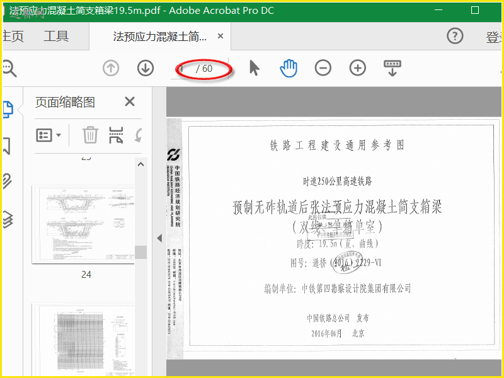The image size is (504, 378).
Task: Open the layers sidebar icon
Action: pos(8,220)
